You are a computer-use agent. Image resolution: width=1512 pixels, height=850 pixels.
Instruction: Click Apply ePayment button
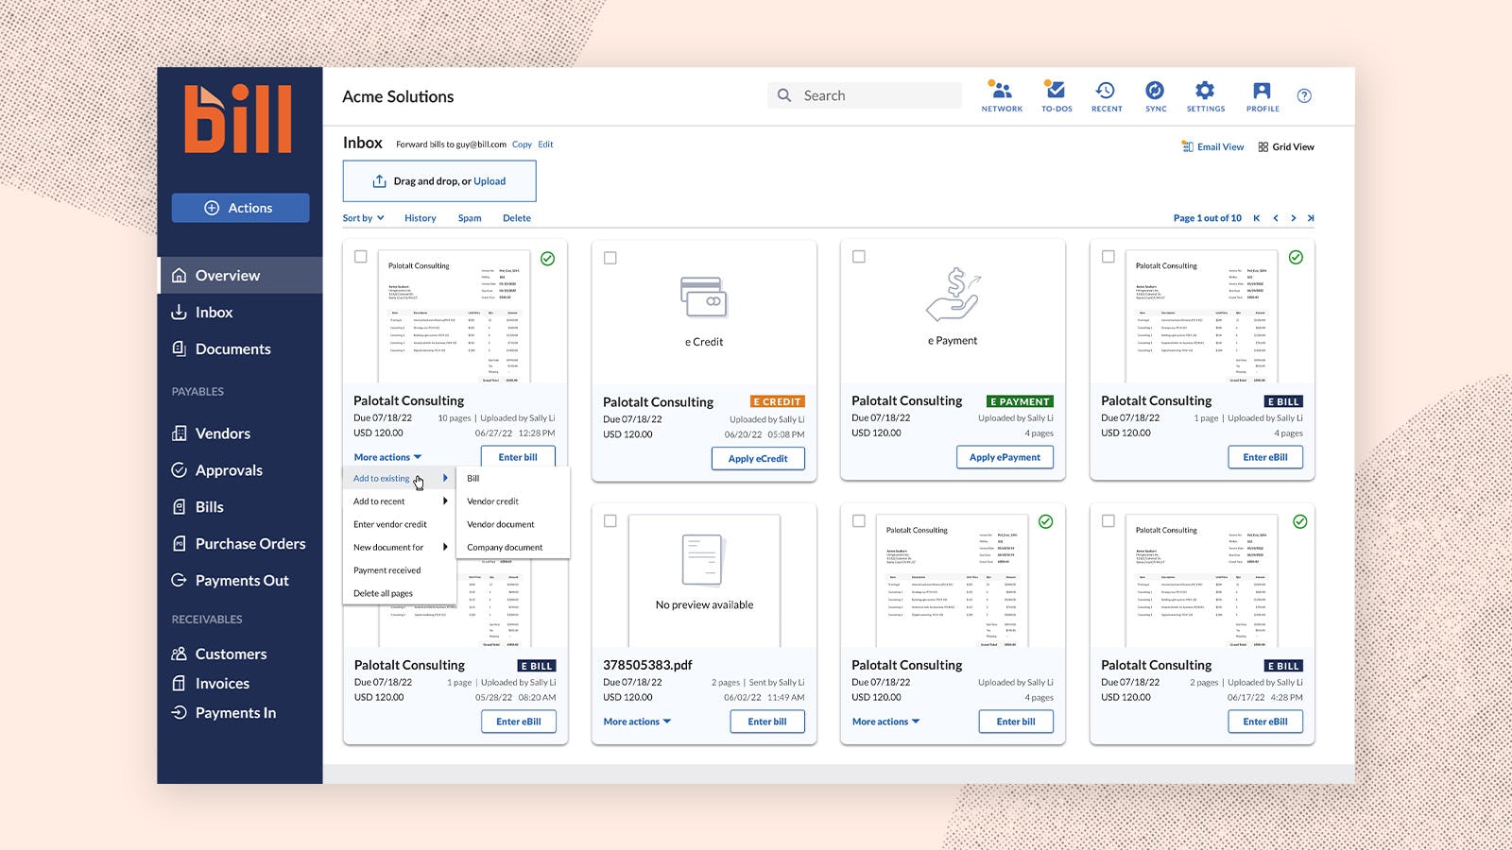coord(1005,457)
